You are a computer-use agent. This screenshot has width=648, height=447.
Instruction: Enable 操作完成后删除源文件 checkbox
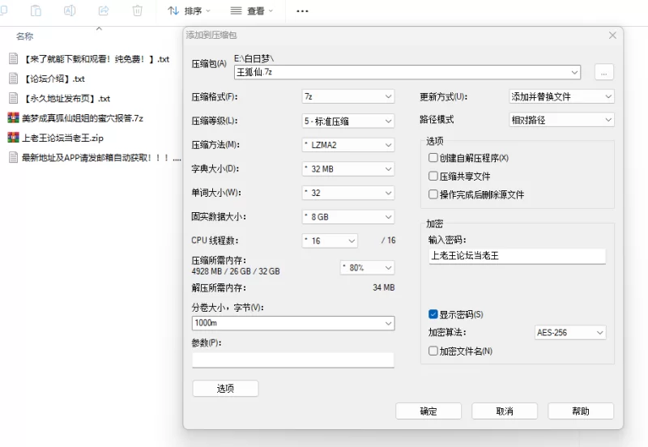(433, 194)
